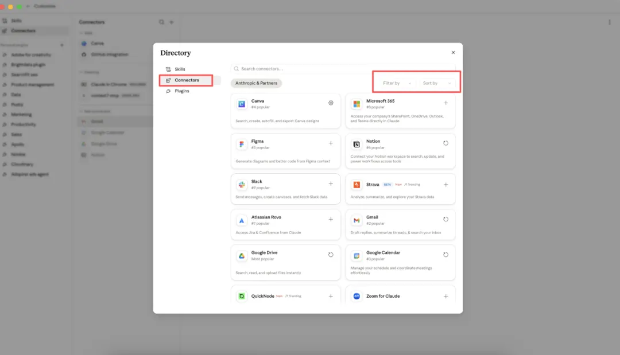Add the Strava connector
This screenshot has height=355, width=620.
click(445, 185)
